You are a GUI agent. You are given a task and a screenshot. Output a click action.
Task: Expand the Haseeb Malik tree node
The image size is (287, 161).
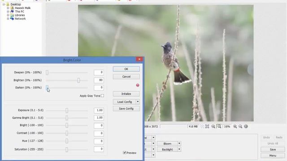point(8,8)
